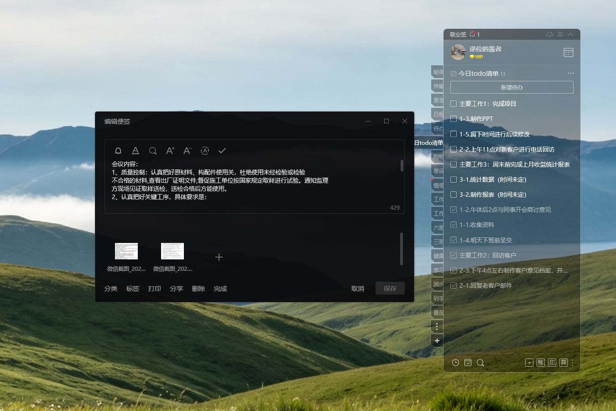This screenshot has height=411, width=616.
Task: Open the 账 accounting tool icon
Action: (x=541, y=363)
